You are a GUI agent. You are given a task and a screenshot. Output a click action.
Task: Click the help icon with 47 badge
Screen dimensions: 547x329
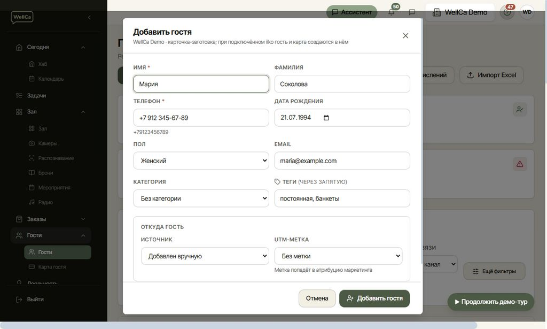click(x=507, y=12)
